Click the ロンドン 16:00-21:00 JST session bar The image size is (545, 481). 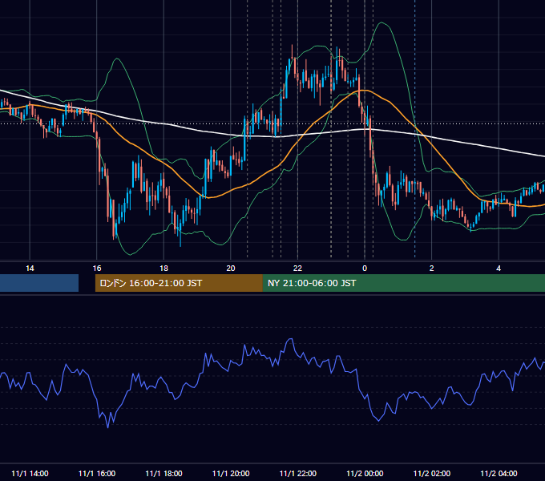[179, 283]
